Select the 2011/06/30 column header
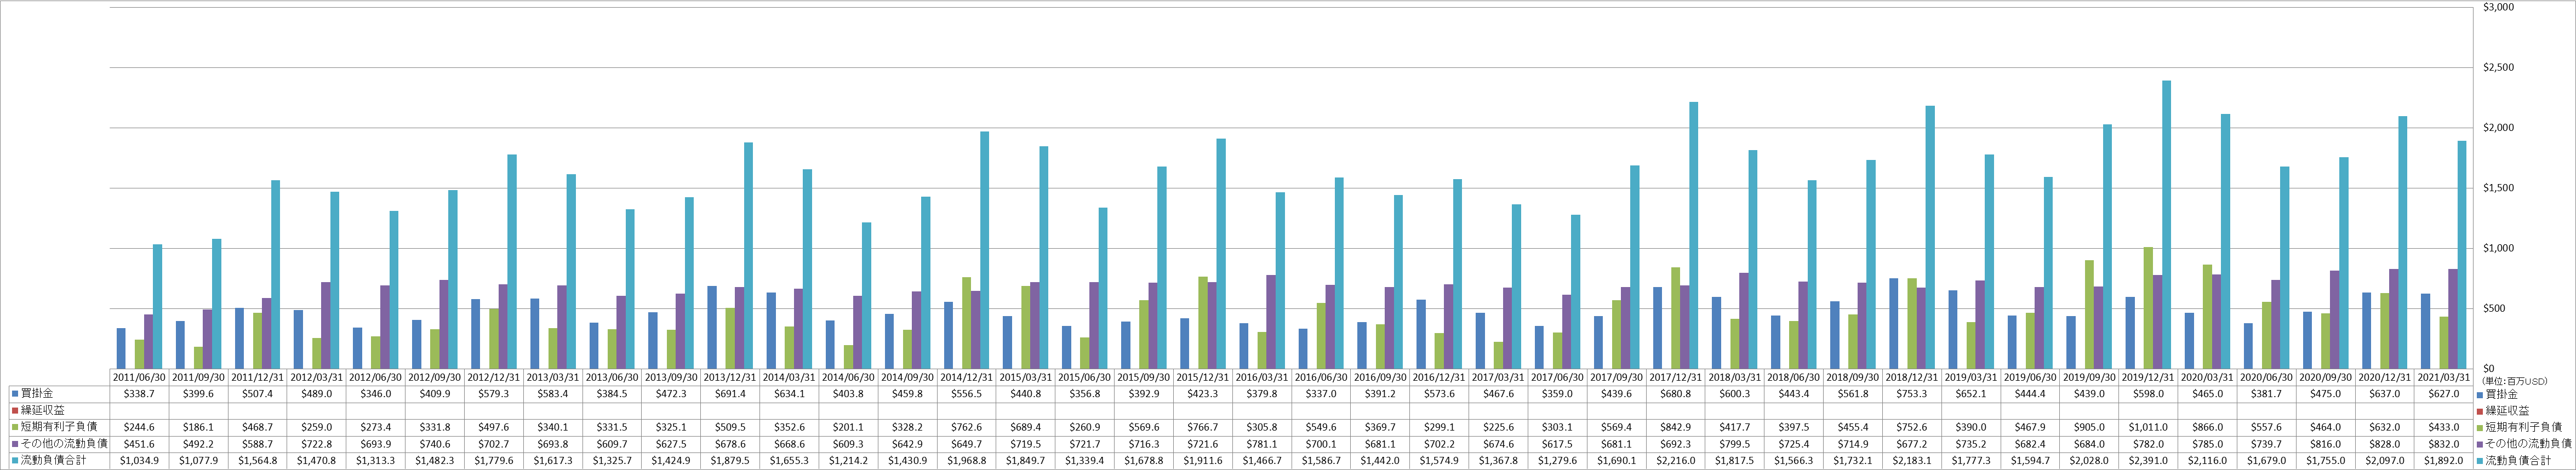 (139, 378)
